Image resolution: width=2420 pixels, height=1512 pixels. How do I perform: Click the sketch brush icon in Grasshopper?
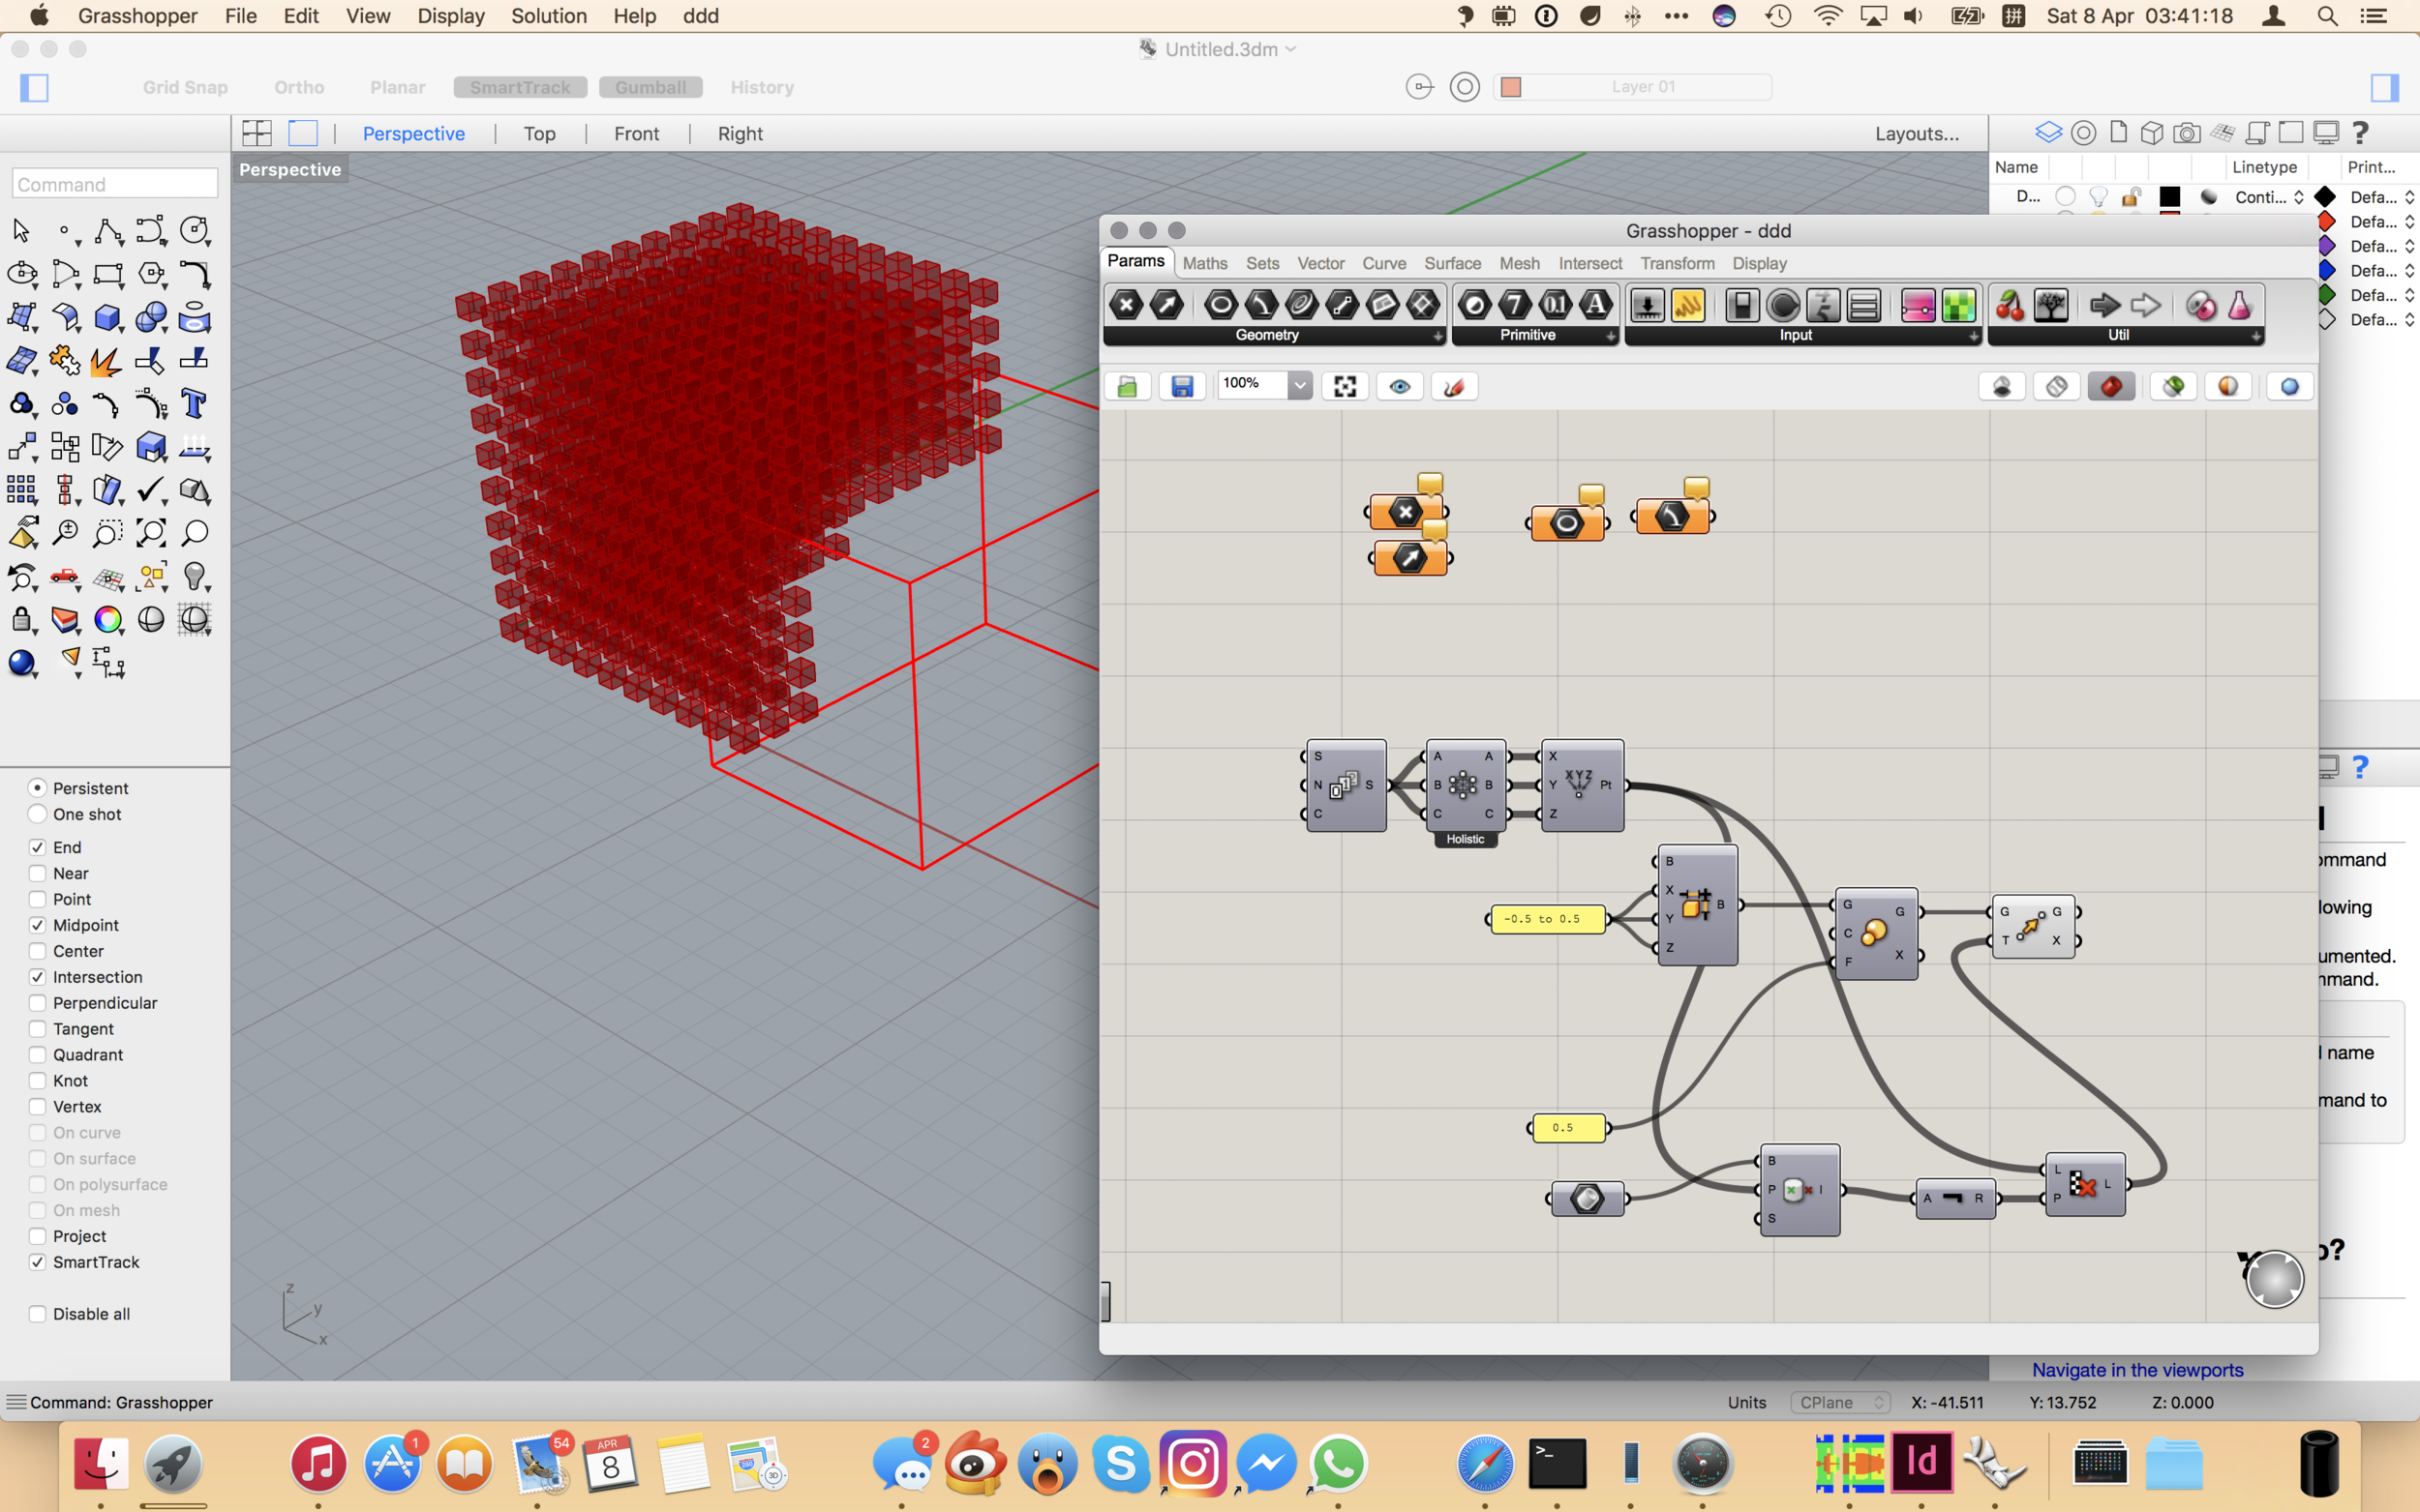coord(1455,387)
